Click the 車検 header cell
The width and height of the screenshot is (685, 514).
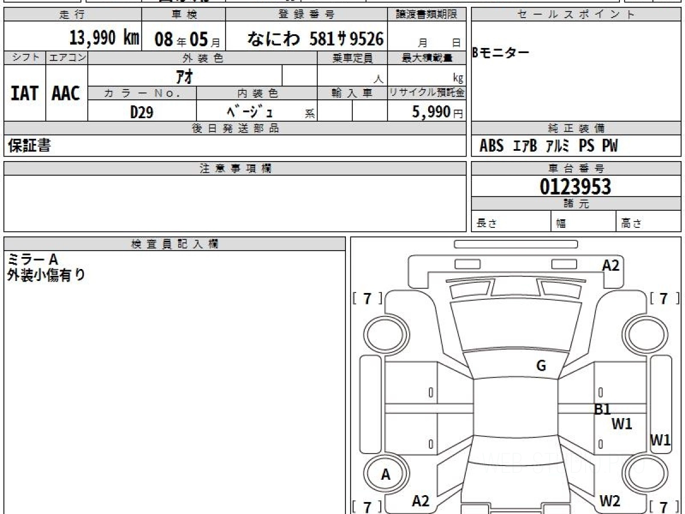point(184,15)
